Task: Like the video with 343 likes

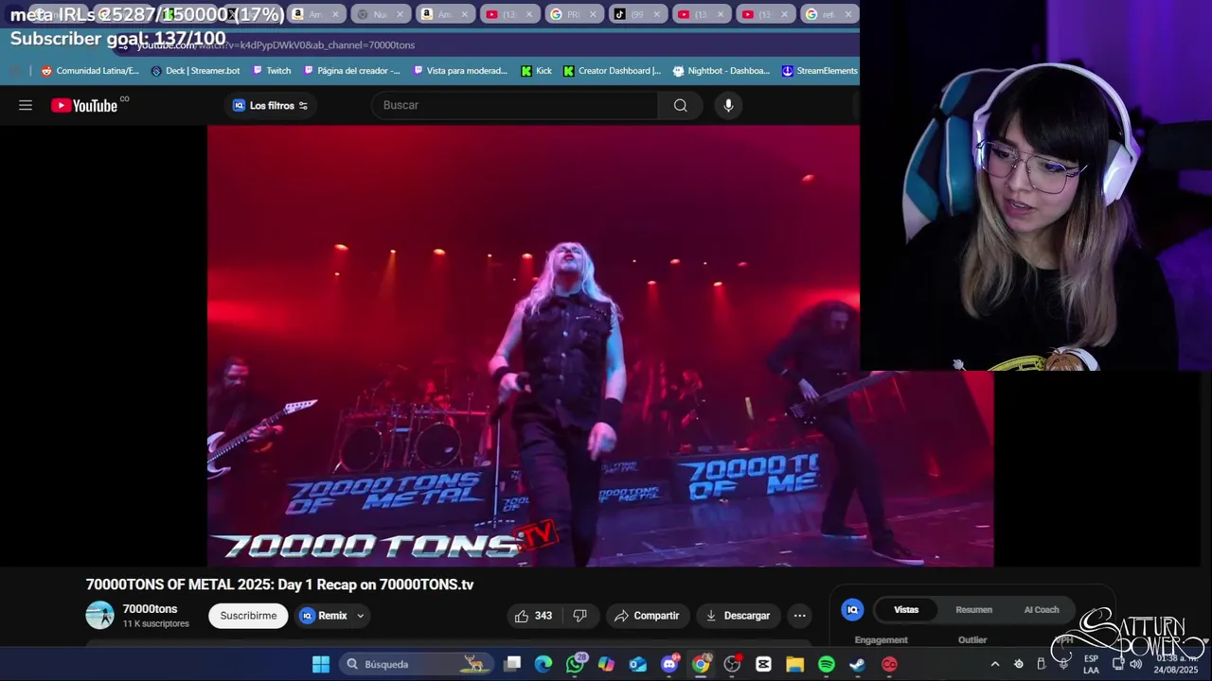Action: pos(533,616)
